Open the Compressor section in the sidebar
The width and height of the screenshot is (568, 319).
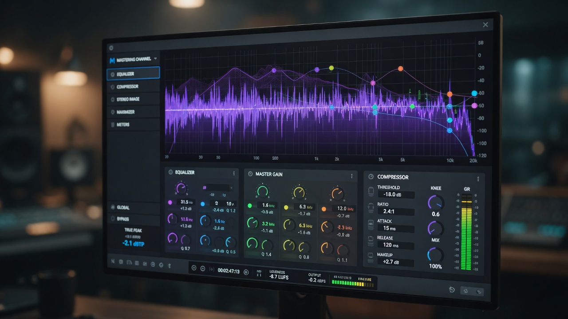[133, 87]
